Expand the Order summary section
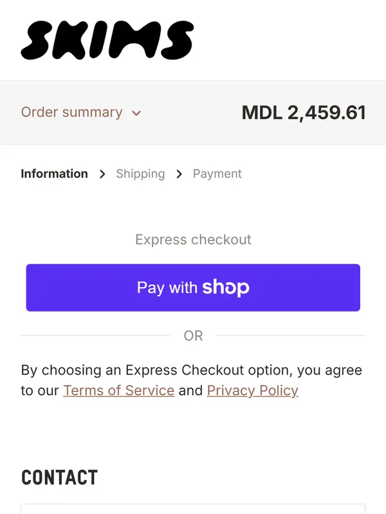This screenshot has height=514, width=386. [71, 112]
